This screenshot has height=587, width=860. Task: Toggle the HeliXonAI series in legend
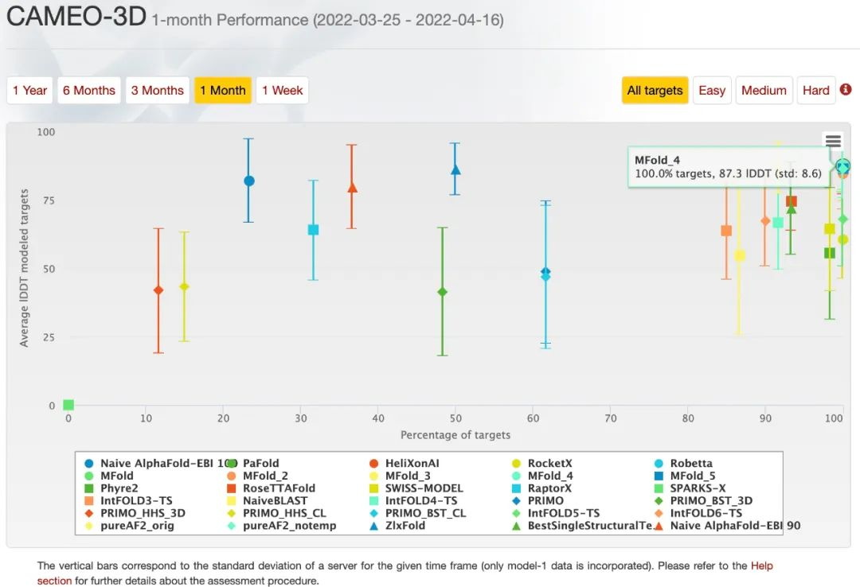[411, 463]
